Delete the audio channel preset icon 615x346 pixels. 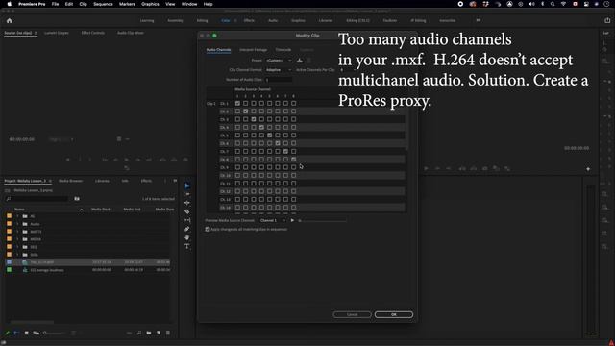(x=309, y=61)
